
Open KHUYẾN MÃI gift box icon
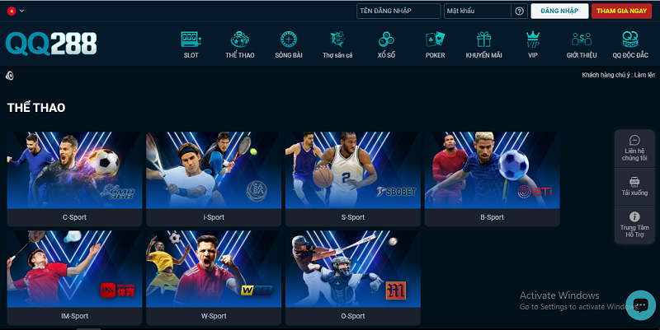click(x=483, y=40)
